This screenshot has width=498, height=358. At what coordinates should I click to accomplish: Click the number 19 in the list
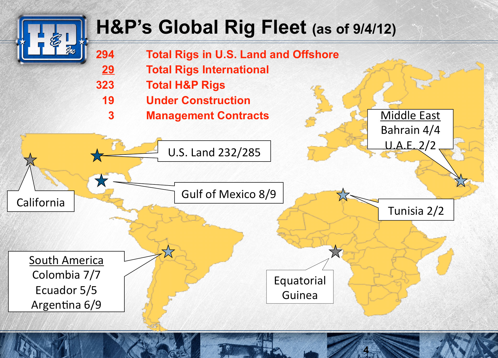(x=108, y=100)
